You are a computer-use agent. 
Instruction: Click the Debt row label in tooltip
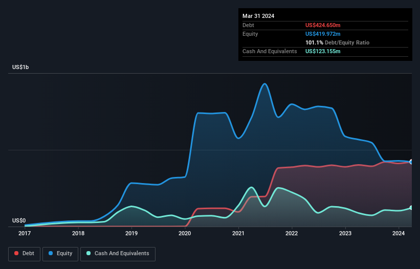point(248,25)
